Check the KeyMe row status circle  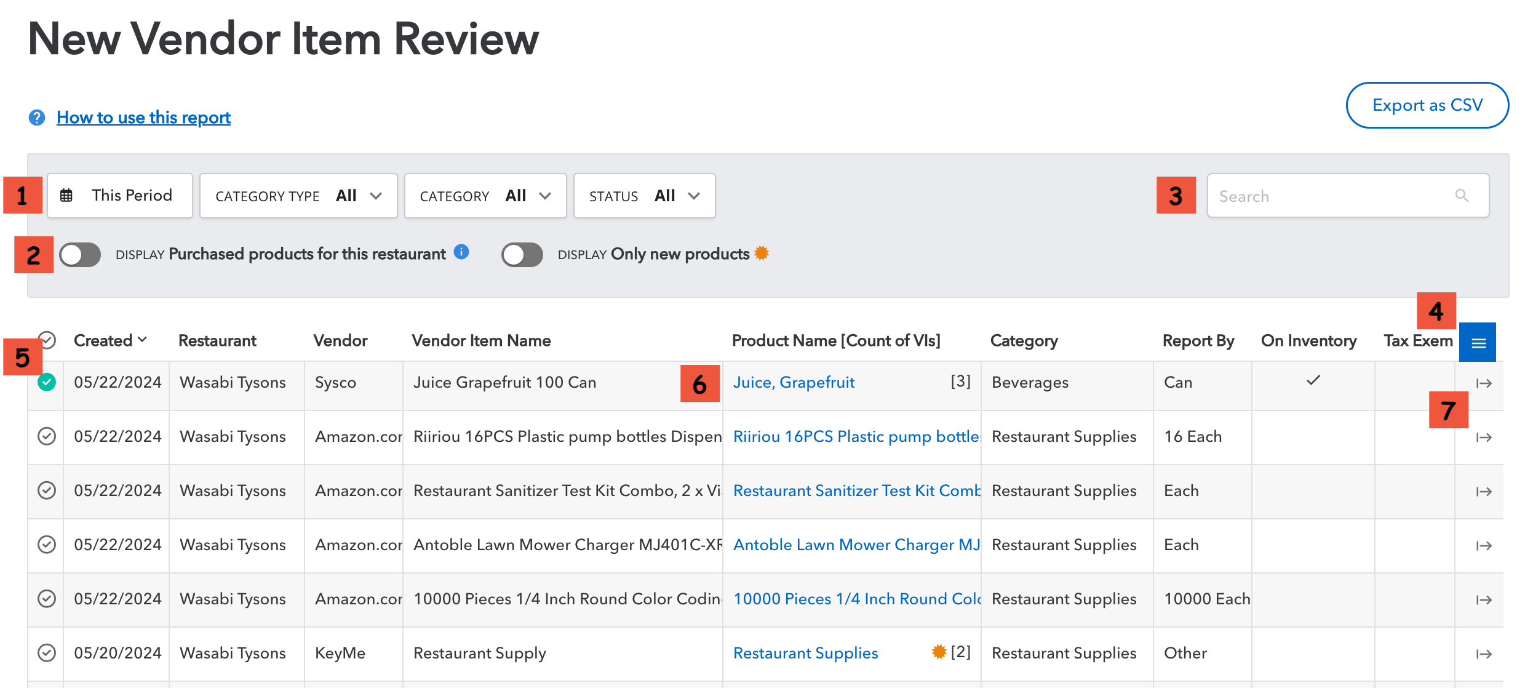[47, 653]
